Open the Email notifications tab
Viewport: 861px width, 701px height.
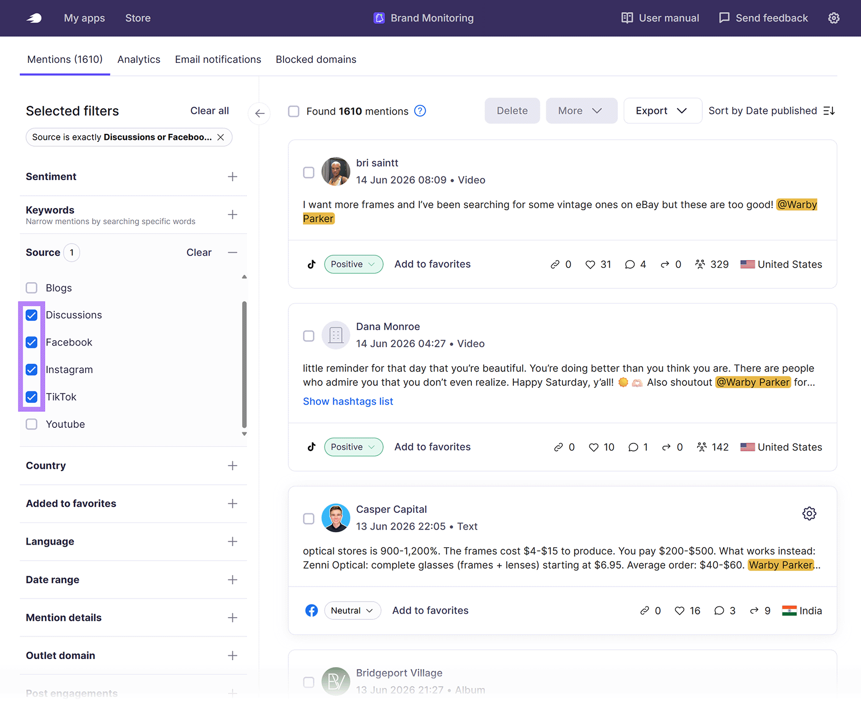[x=218, y=60]
